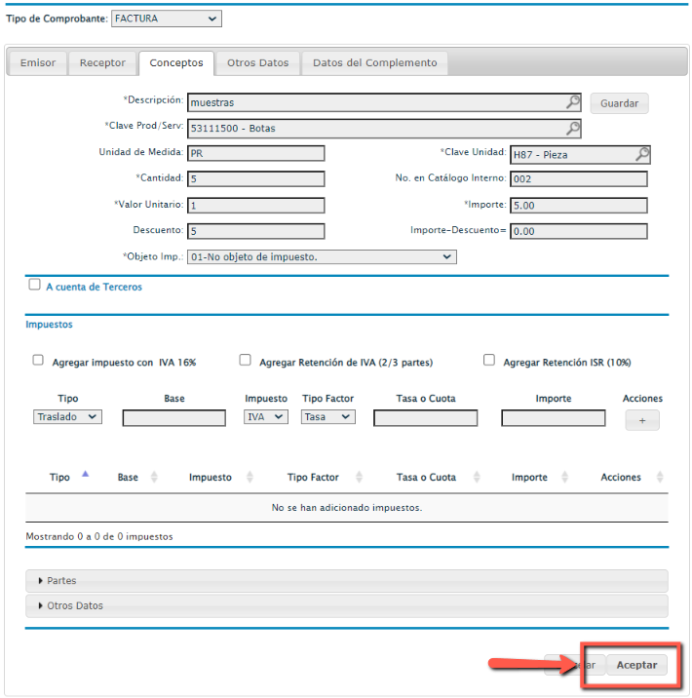Click the Clave Unidad search magnifier icon
This screenshot has height=698, width=692.
click(641, 154)
